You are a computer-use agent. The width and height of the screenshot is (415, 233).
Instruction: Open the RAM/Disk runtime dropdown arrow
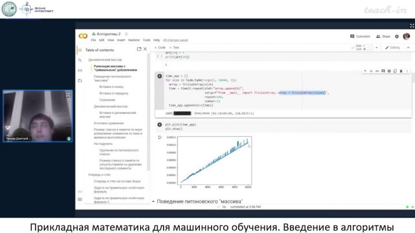(x=376, y=48)
